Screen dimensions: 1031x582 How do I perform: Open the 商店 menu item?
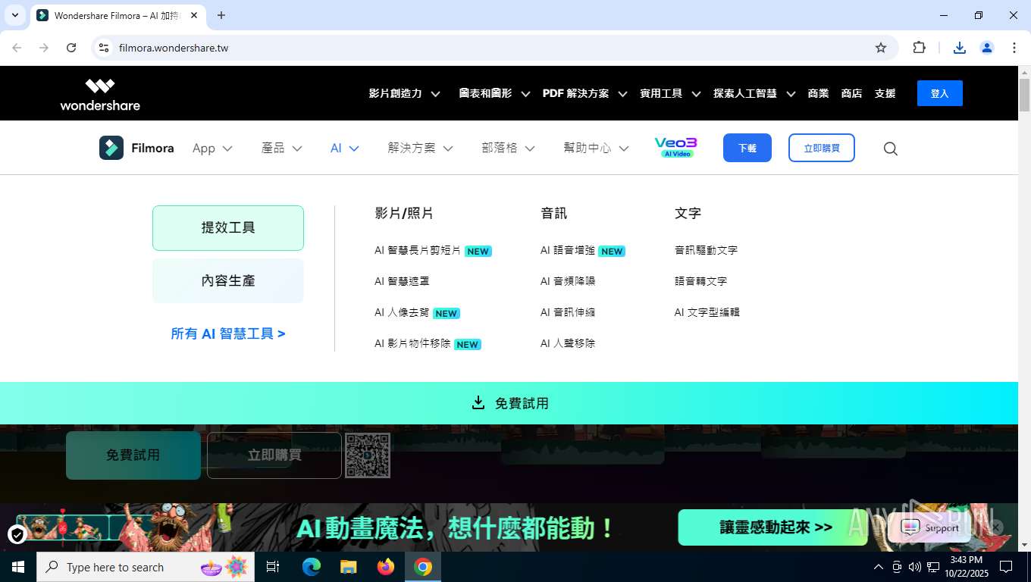851,93
